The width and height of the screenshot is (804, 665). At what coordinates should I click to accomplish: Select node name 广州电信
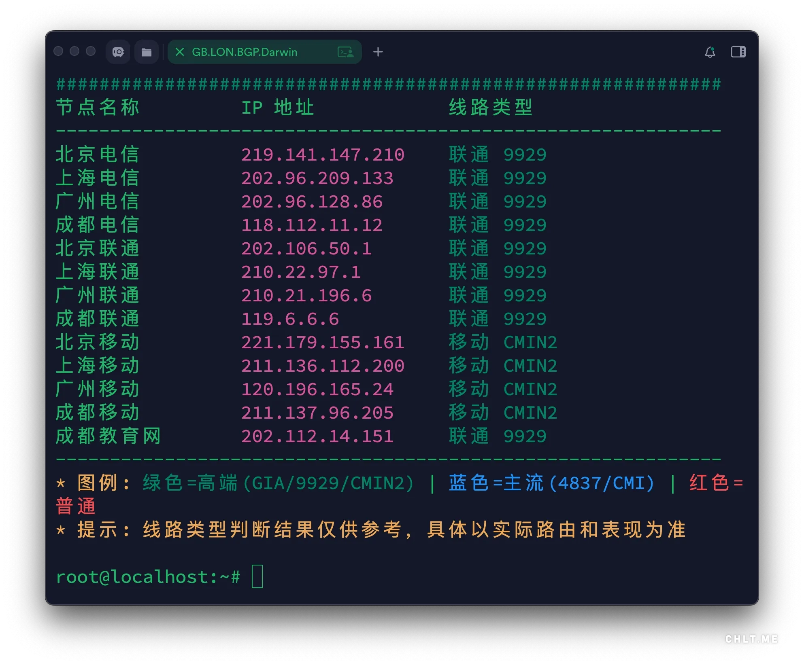98,201
